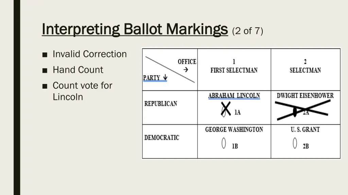Click the Hand Count bullet text
The height and width of the screenshot is (195, 348).
click(x=78, y=70)
